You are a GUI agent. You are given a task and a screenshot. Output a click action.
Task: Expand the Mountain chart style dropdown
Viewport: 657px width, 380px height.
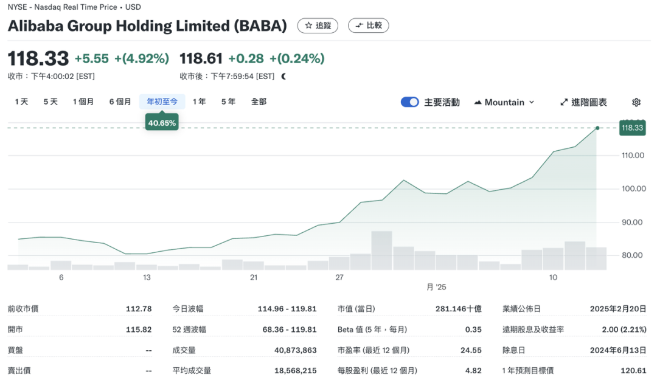(531, 102)
